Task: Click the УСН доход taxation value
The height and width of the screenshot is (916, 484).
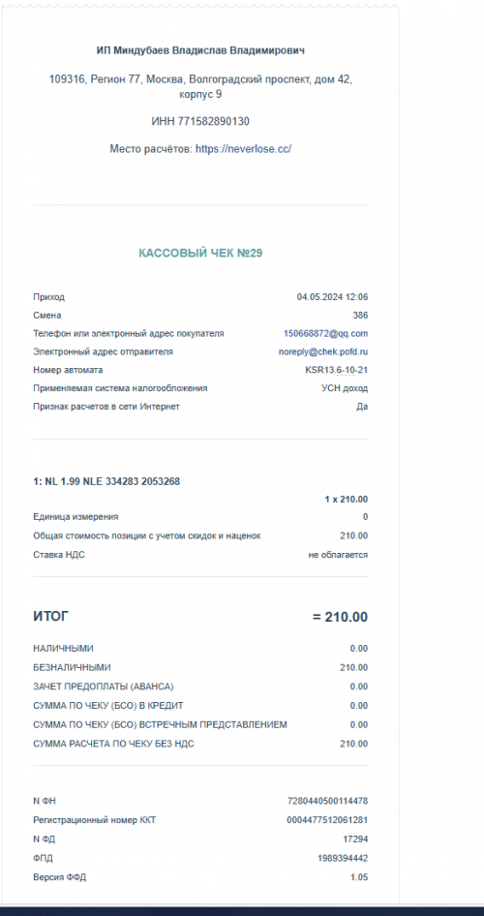Action: pyautogui.click(x=345, y=388)
